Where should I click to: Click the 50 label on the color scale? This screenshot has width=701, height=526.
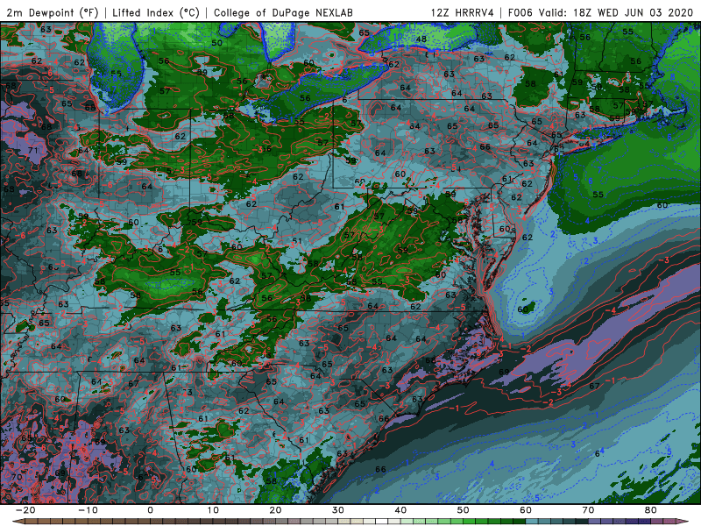pos(464,510)
